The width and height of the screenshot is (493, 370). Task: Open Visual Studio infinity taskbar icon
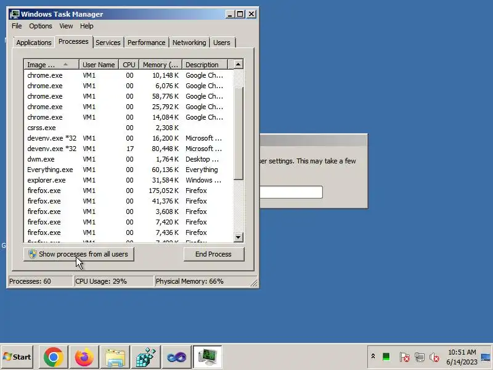176,357
